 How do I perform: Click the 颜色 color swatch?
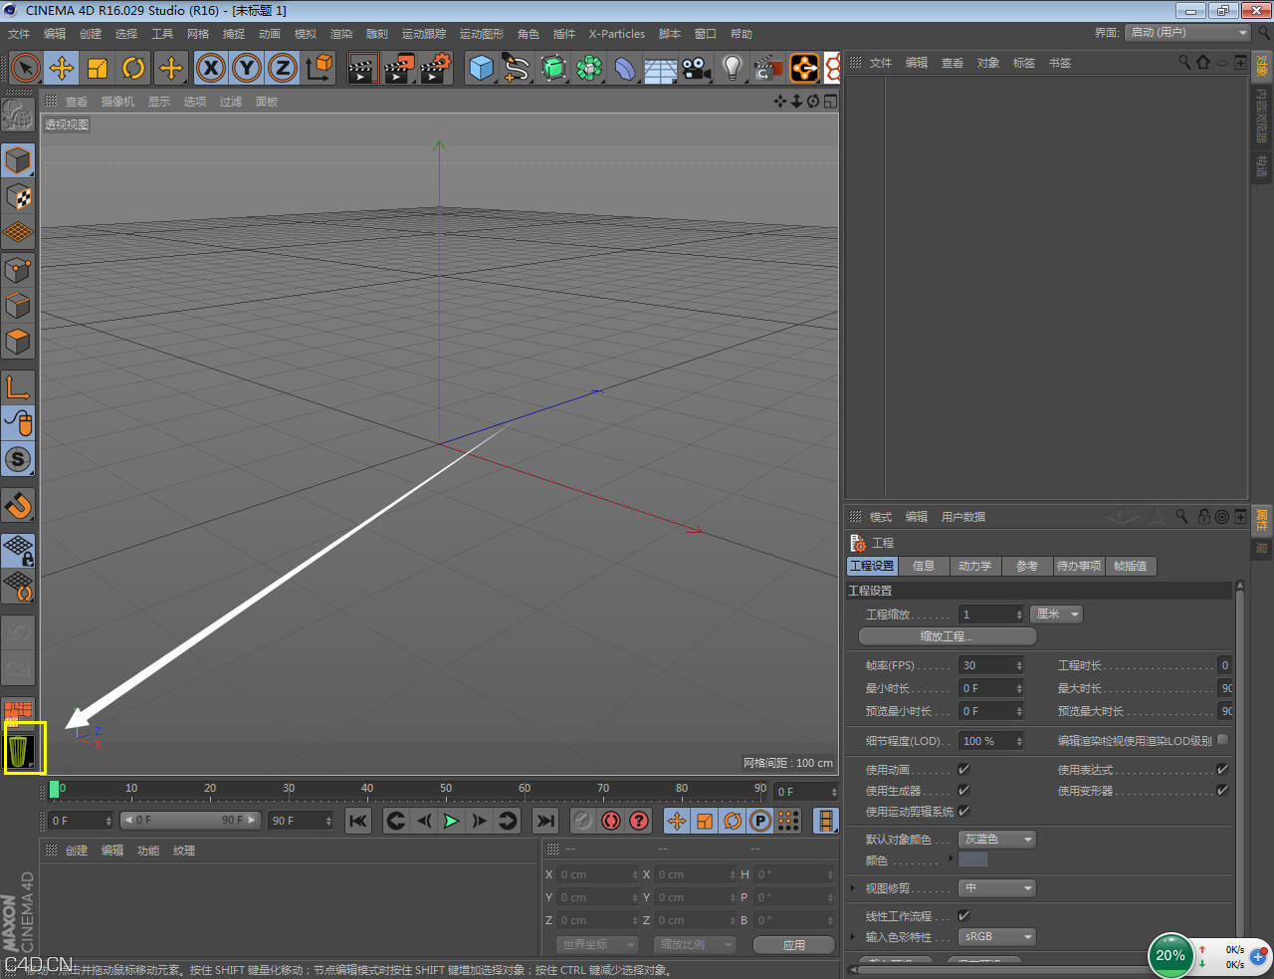pyautogui.click(x=972, y=860)
